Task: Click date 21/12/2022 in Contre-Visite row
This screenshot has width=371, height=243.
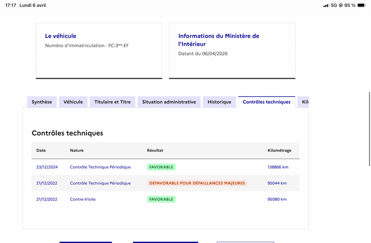Action: (x=47, y=199)
